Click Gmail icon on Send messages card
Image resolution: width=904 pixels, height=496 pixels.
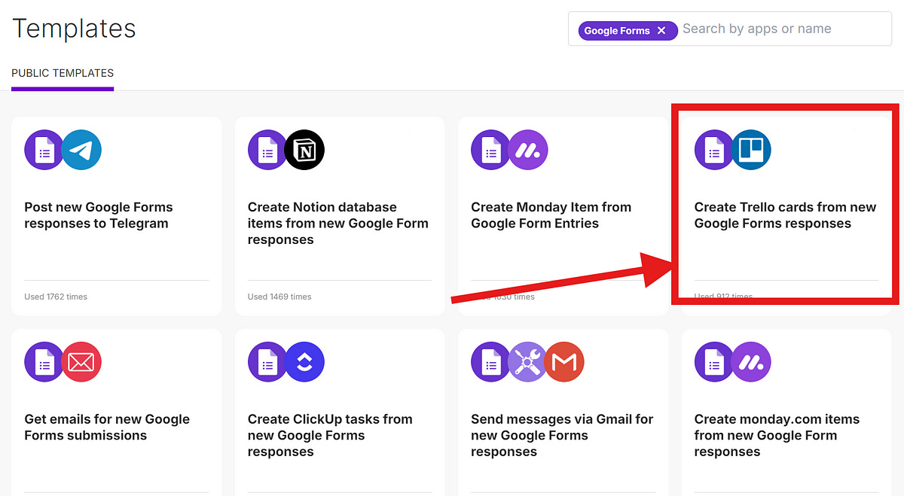564,362
